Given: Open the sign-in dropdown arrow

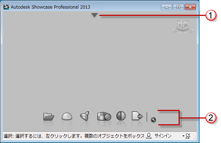Looking at the screenshot, I should pos(183,136).
